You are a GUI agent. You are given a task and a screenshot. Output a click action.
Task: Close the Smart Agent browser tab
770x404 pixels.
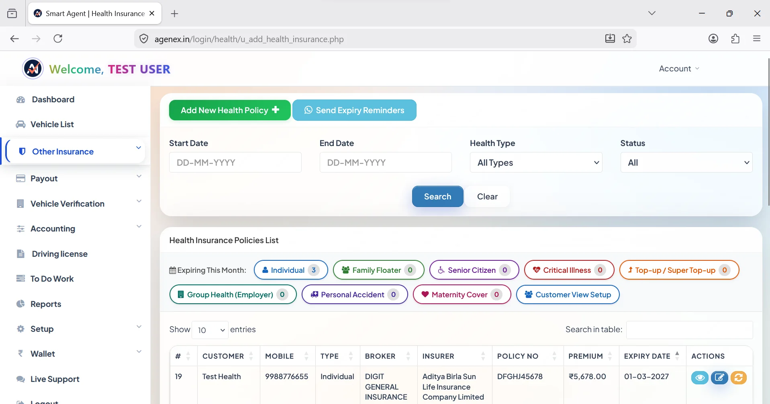coord(152,13)
